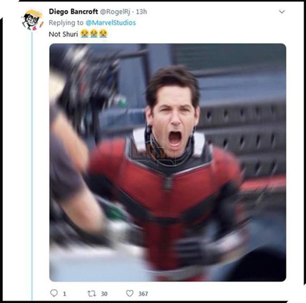Click the reply count 1
The image size is (306, 303).
[x=65, y=294]
